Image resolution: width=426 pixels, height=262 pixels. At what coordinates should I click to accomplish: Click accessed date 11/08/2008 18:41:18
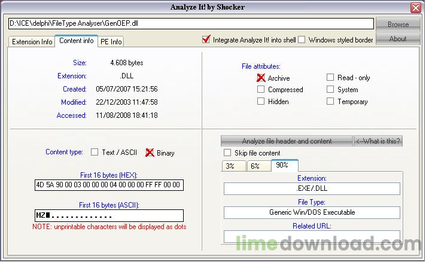(127, 115)
